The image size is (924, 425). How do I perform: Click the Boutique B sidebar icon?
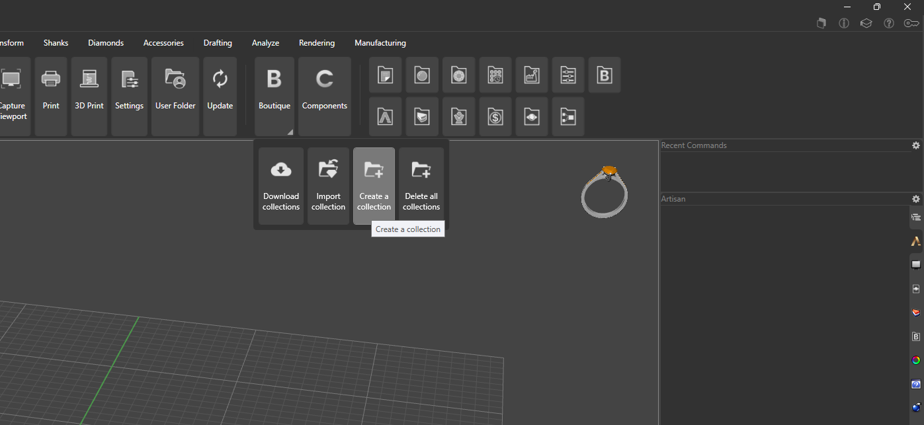click(916, 336)
